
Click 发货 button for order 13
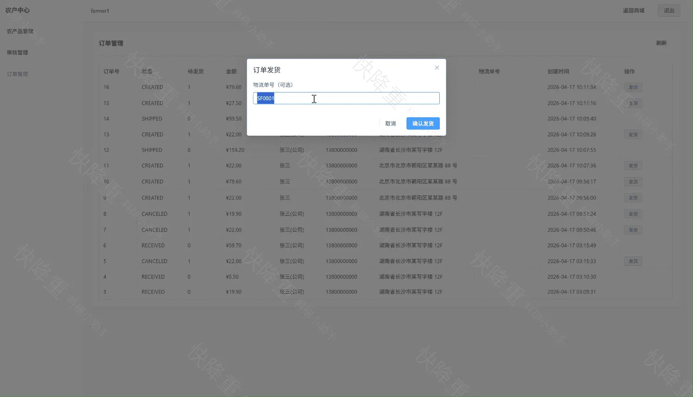tap(633, 135)
